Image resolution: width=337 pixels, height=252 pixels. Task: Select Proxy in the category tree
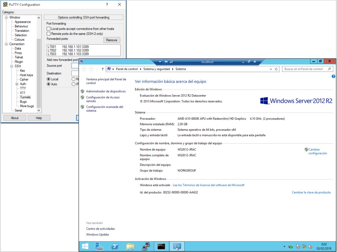[18, 53]
